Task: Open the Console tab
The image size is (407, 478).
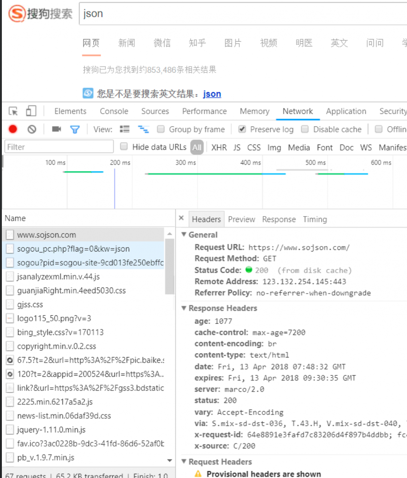Action: [114, 111]
